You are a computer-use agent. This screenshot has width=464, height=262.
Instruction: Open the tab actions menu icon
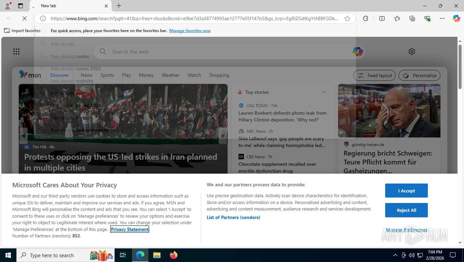pyautogui.click(x=20, y=6)
